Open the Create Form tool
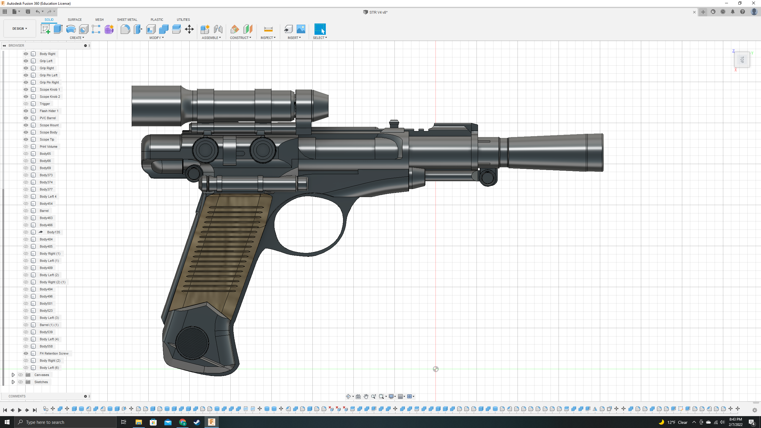761x428 pixels. (109, 29)
